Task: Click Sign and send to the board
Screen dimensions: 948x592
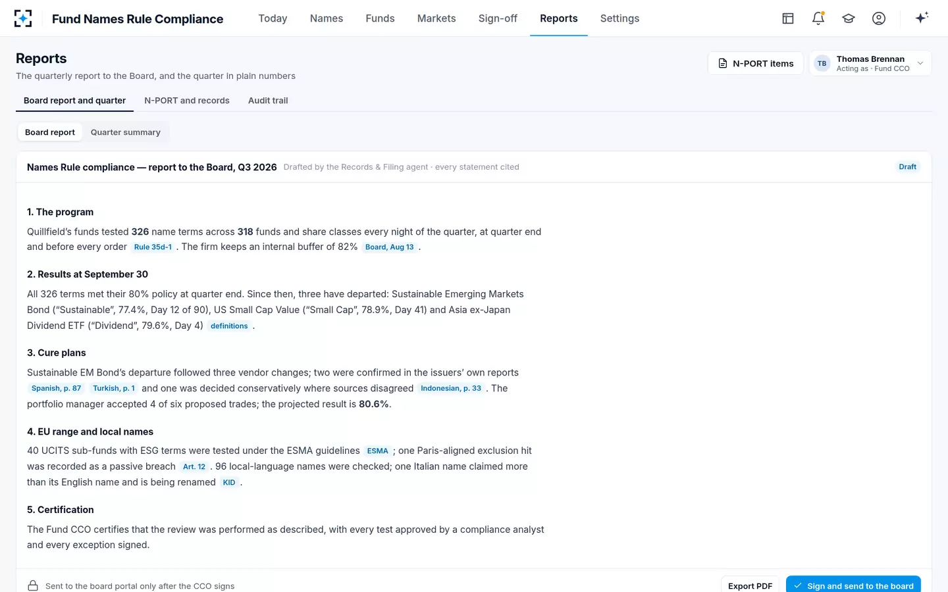Action: click(x=853, y=586)
